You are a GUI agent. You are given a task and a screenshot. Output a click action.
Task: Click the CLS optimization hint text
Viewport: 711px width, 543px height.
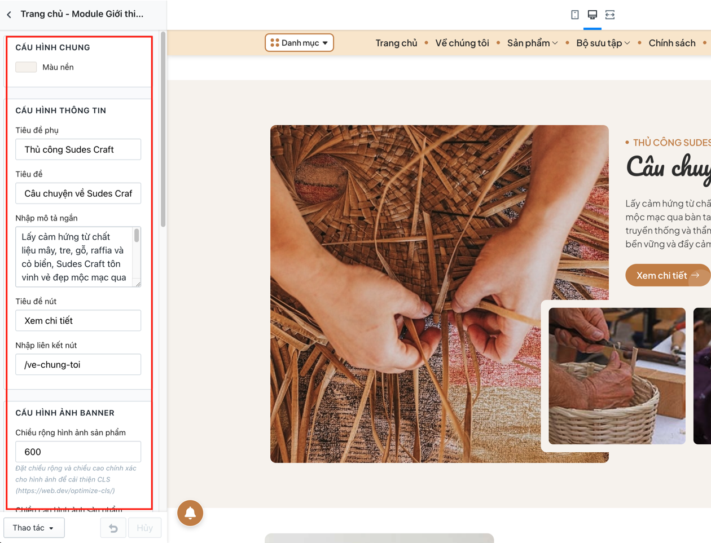pyautogui.click(x=76, y=479)
